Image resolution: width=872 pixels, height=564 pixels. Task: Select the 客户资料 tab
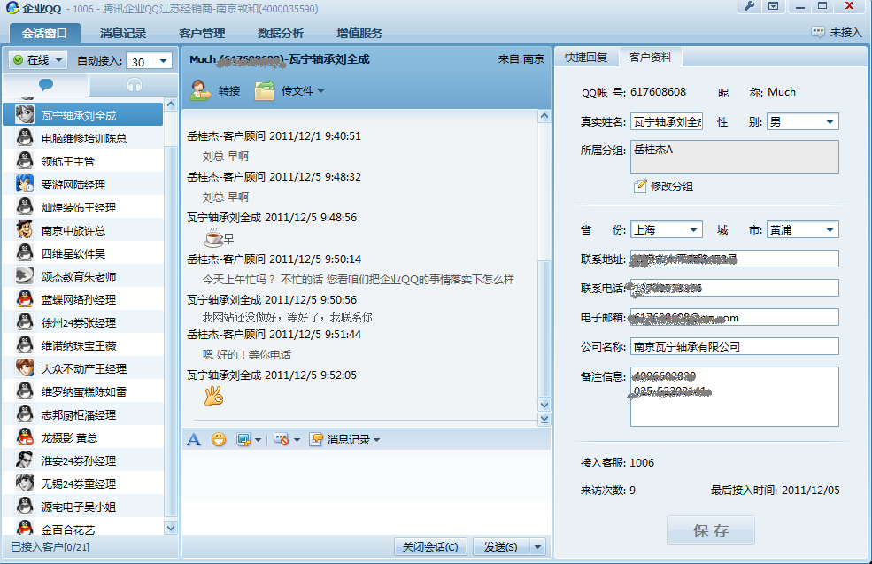651,58
